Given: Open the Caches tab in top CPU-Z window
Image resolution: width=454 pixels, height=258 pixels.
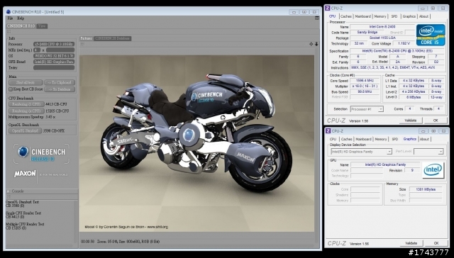Looking at the screenshot, I should pos(346,16).
